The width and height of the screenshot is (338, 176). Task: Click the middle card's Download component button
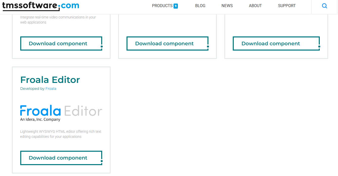pyautogui.click(x=167, y=43)
